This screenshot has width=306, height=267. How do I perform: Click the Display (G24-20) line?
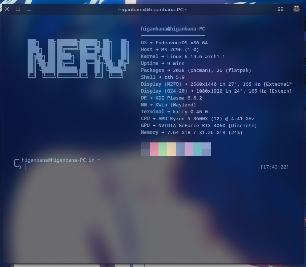pos(216,91)
